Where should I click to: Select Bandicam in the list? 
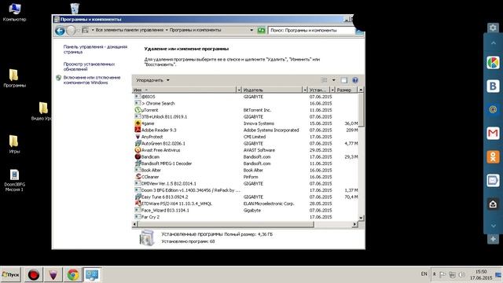point(246,157)
